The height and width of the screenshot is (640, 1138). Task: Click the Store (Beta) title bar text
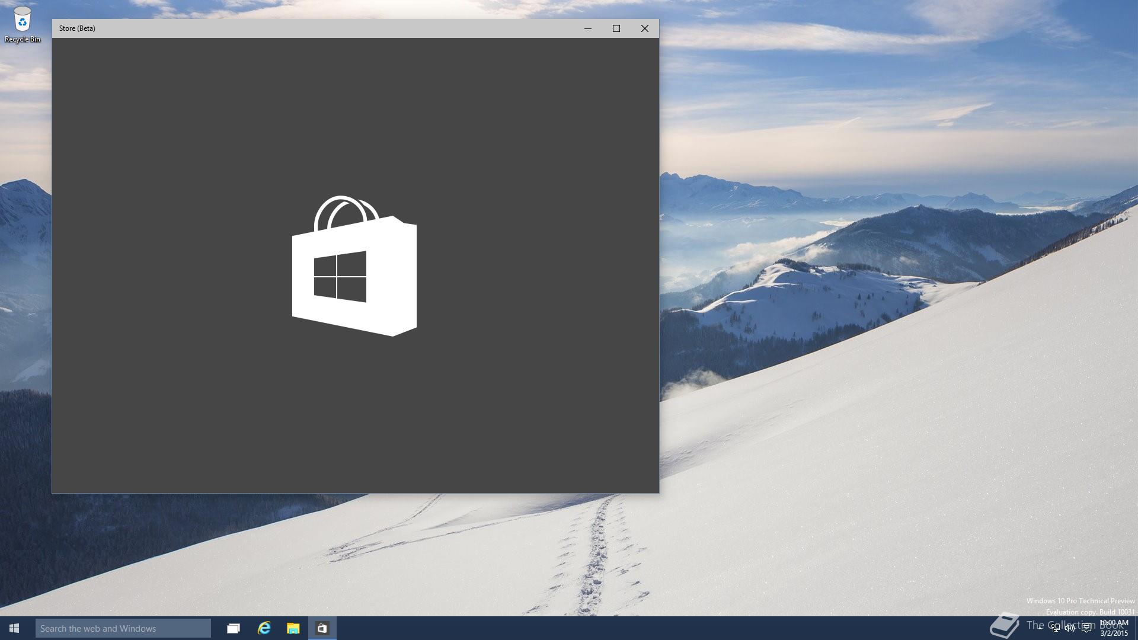point(77,28)
